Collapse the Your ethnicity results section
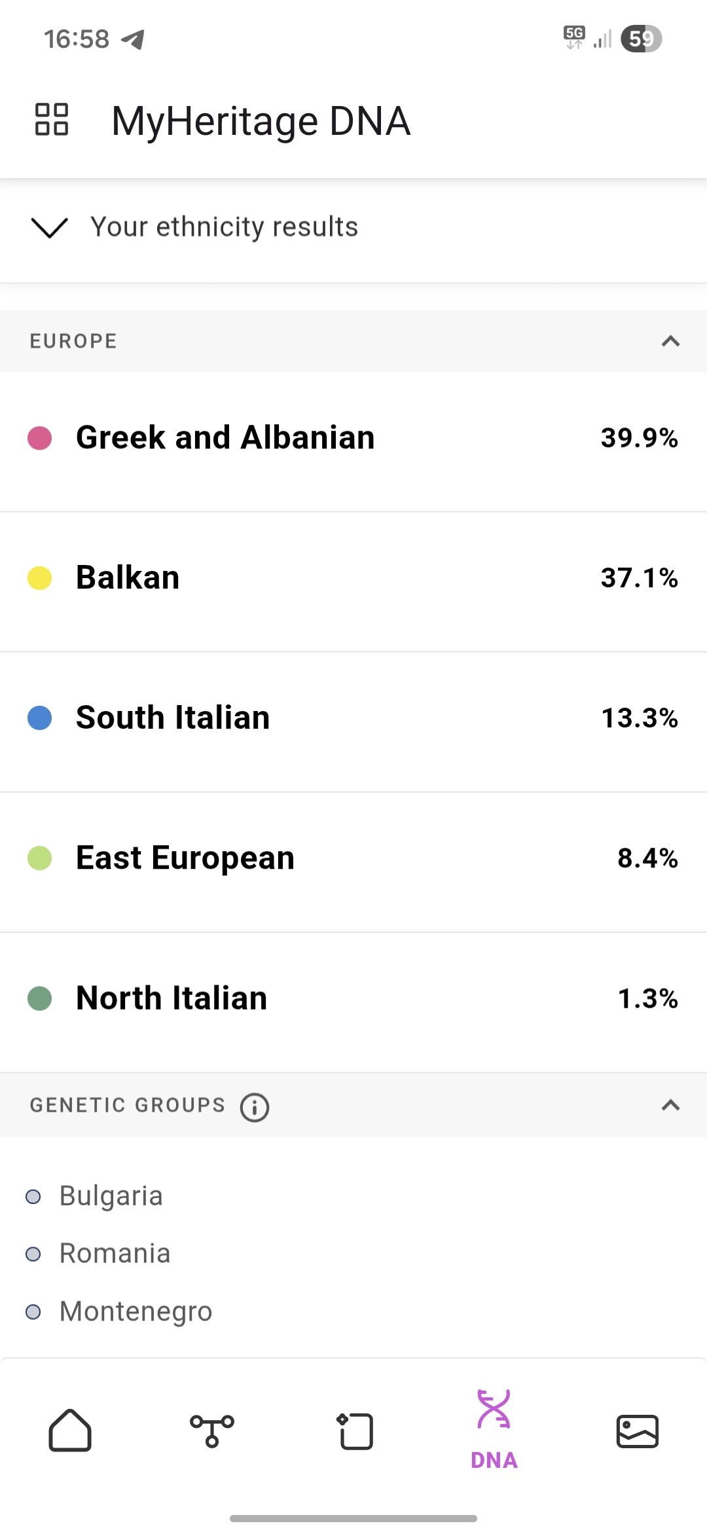 click(50, 228)
